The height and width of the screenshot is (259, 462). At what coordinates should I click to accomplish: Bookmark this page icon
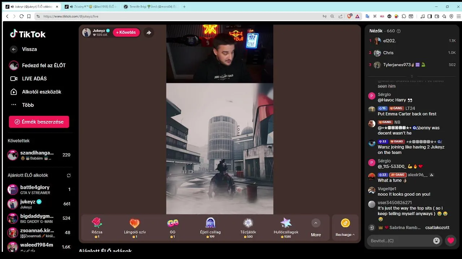[x=29, y=16]
